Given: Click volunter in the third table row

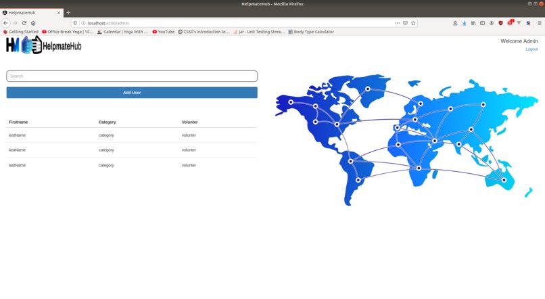Looking at the screenshot, I should (189, 165).
